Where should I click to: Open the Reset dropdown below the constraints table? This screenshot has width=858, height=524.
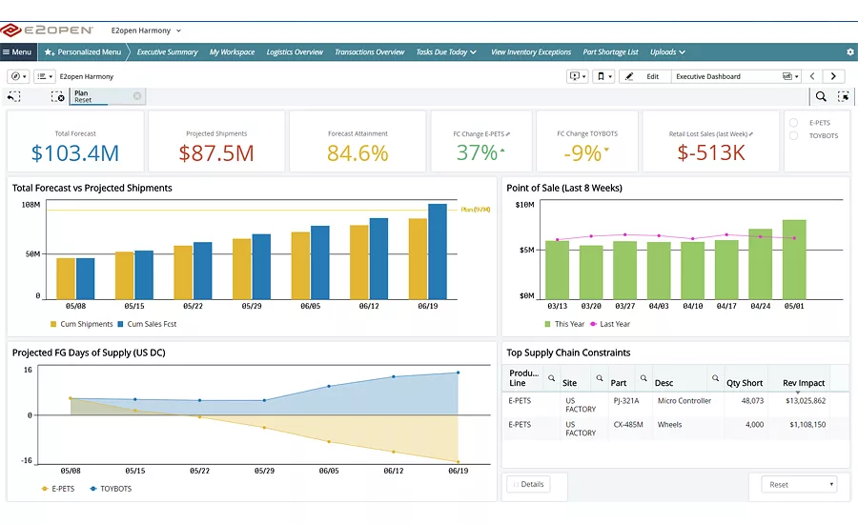point(799,484)
